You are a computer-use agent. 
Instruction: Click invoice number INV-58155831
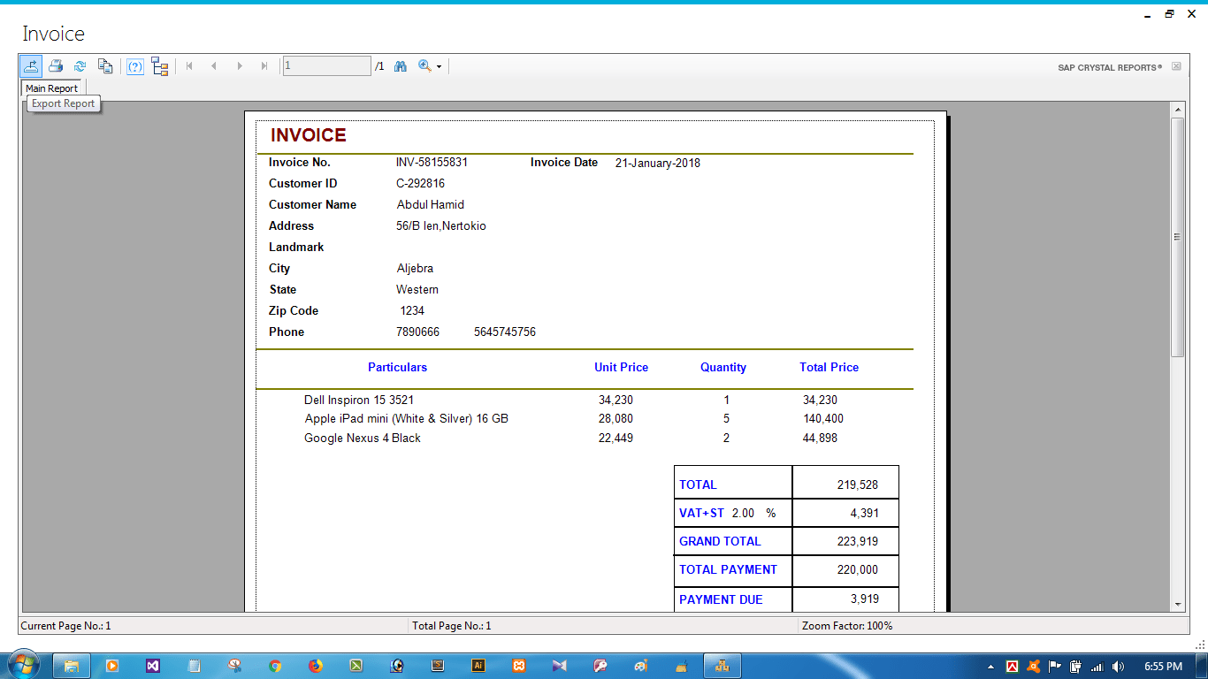(432, 163)
